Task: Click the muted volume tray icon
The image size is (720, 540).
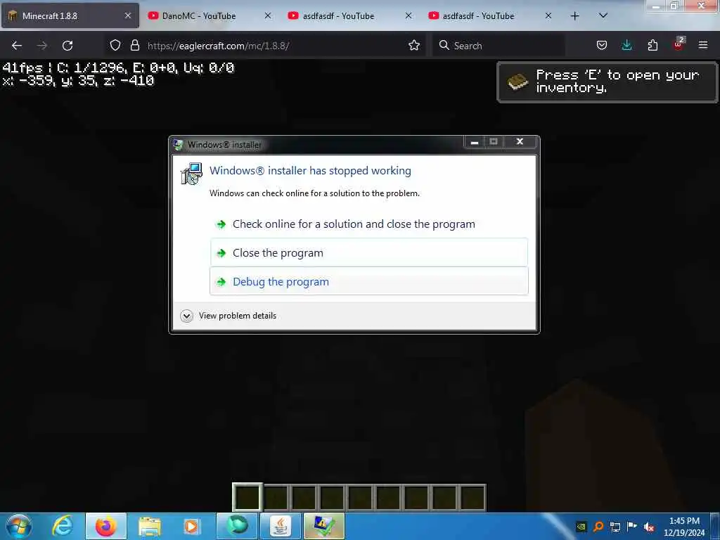Action: coord(649,527)
